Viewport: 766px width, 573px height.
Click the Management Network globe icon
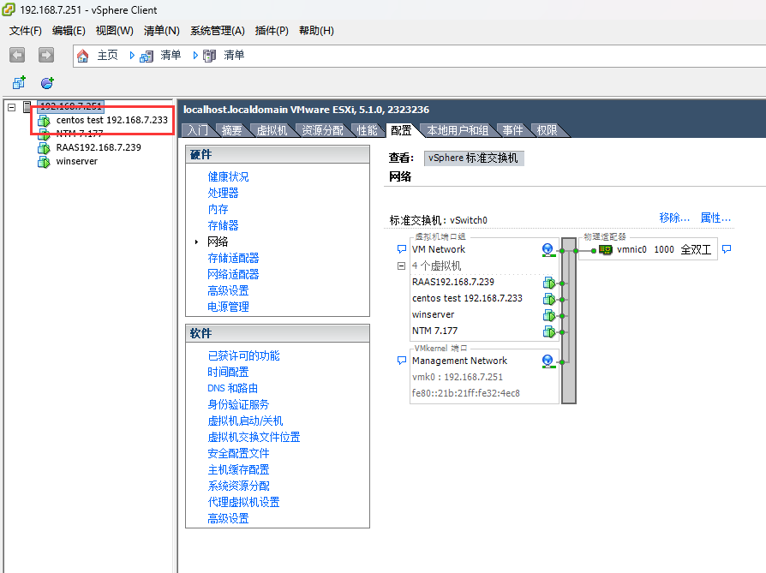[548, 361]
